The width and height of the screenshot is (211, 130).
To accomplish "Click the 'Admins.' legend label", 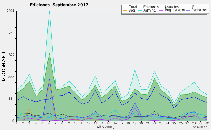I will pyautogui.click(x=150, y=10).
